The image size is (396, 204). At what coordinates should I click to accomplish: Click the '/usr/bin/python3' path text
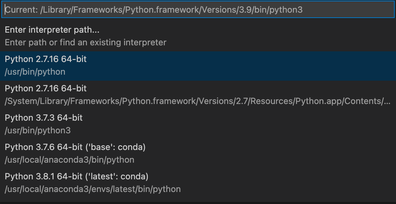pos(38,130)
